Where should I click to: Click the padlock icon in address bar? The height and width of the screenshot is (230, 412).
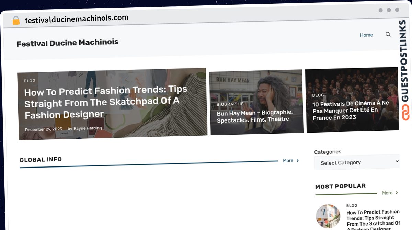(16, 20)
